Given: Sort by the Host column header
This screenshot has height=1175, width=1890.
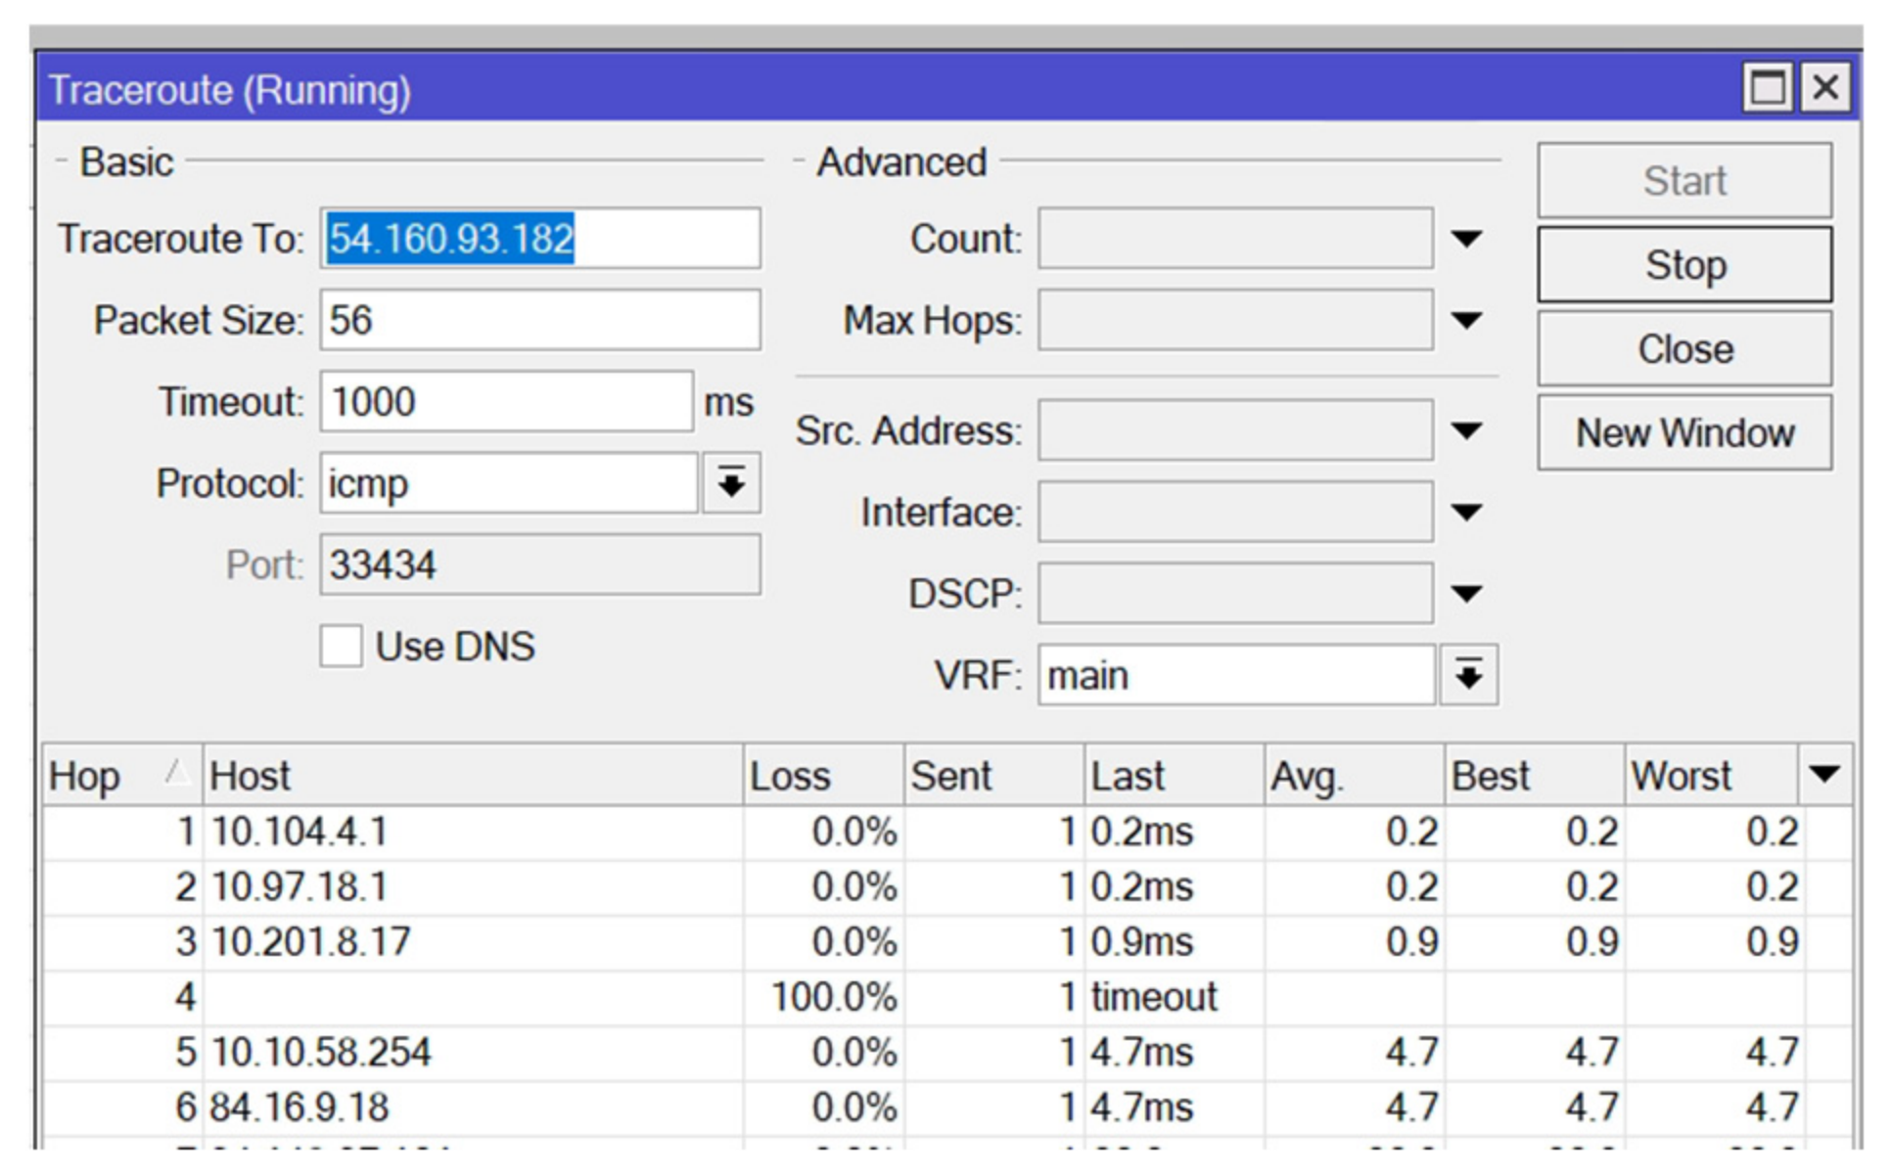Looking at the screenshot, I should [473, 776].
